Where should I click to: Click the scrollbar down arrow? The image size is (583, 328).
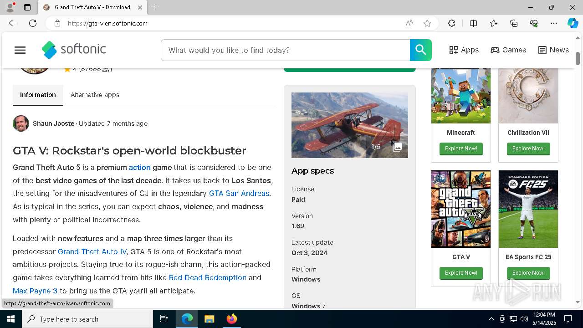578,302
